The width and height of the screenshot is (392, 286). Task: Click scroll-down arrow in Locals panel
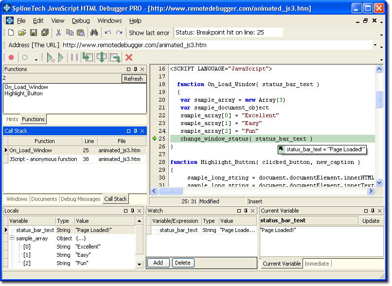pos(139,264)
